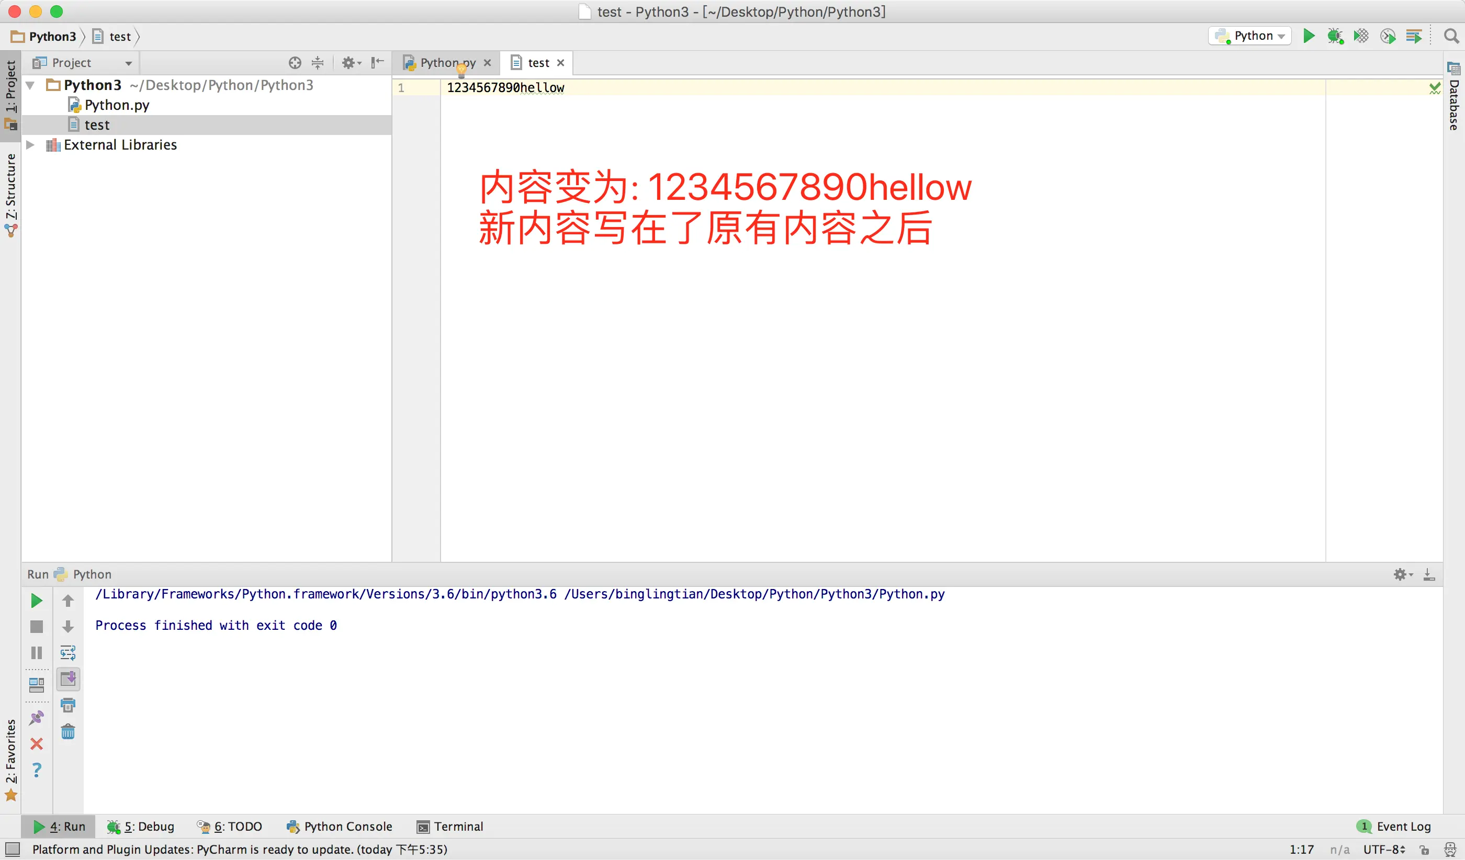Stop the process with the Stop square icon
Image resolution: width=1465 pixels, height=860 pixels.
[x=36, y=626]
